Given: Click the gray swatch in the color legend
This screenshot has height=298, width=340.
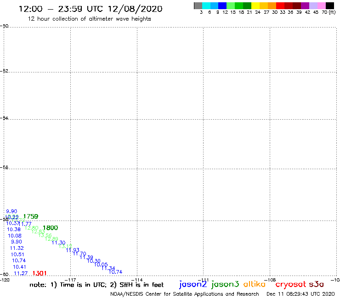Looking at the screenshot, I should click(198, 6).
